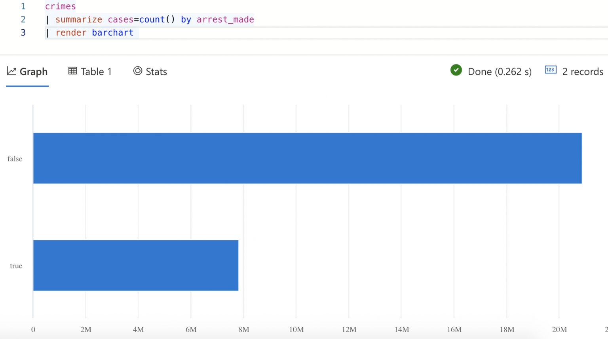Switch to the Table 1 tab
Screen dimensions: 608x339
[x=95, y=72]
